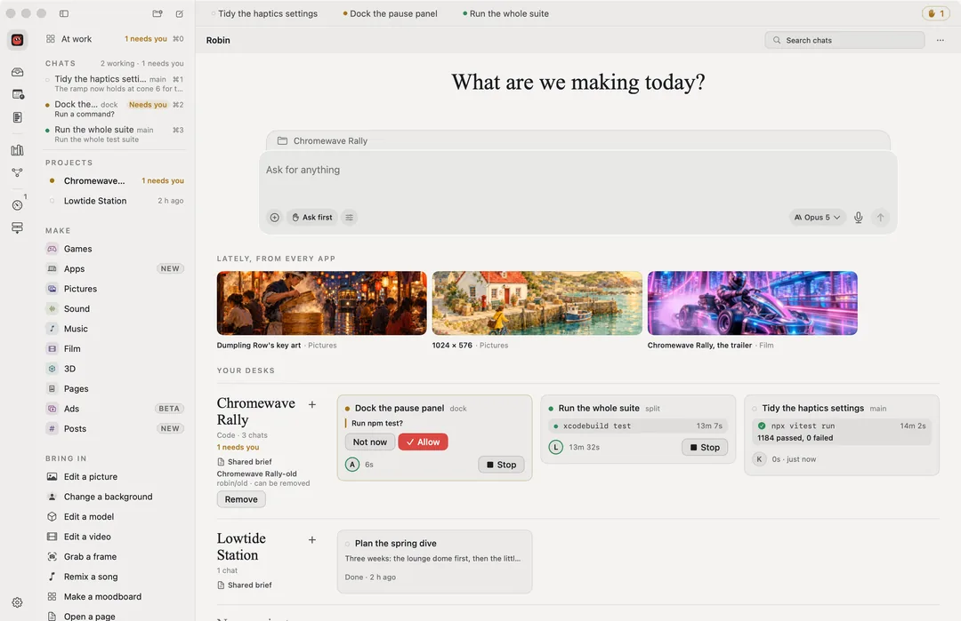Click the plus attach icon in the prompt box

pyautogui.click(x=275, y=217)
